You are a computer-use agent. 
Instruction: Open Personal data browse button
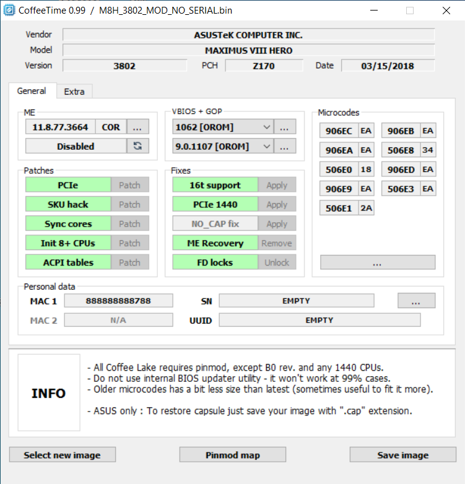(x=417, y=301)
